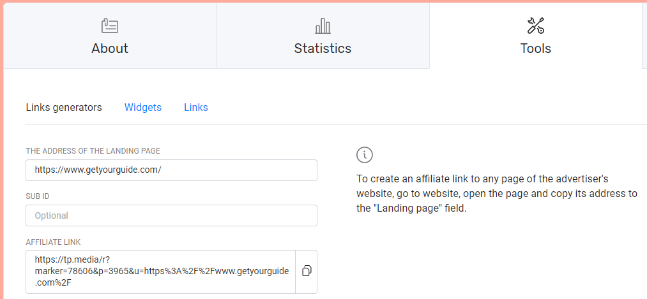
Task: Click the Statistics bar chart icon
Action: [x=323, y=26]
